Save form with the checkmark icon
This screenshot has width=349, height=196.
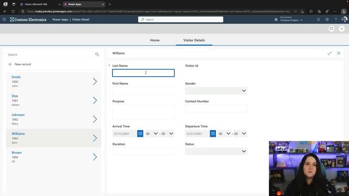pos(329,53)
